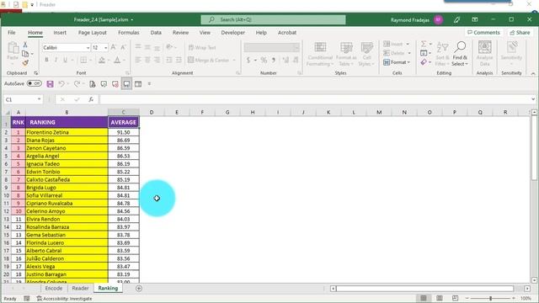Click the Decrease Font Size icon
Screen dimensions: 539x303
click(123, 47)
